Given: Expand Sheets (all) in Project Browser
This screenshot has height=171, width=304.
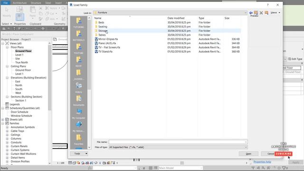Looking at the screenshot, I should 3,120.
